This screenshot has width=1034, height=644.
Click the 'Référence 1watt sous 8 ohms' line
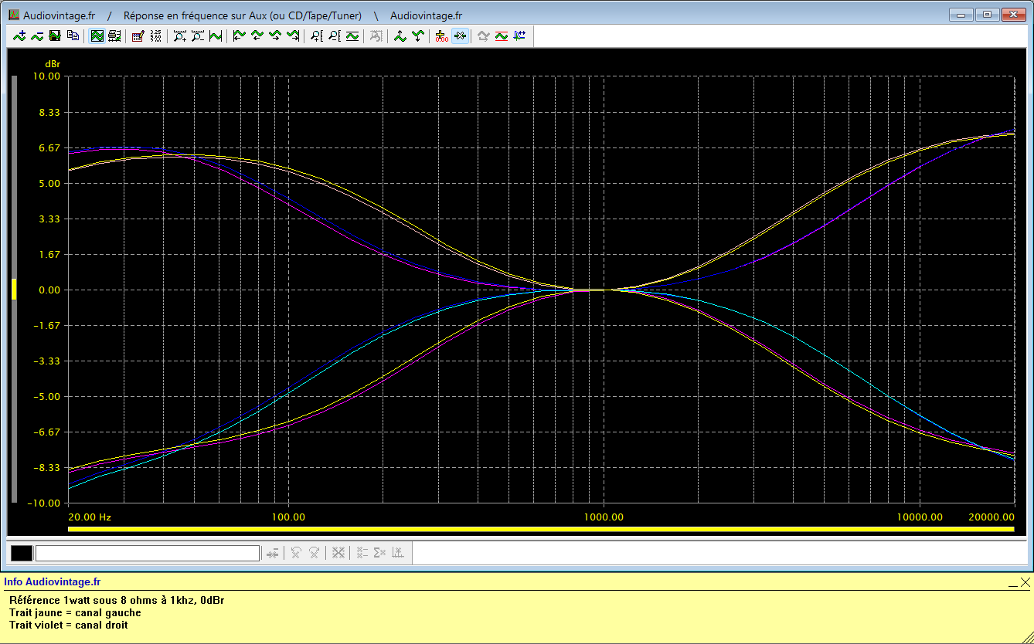(117, 600)
